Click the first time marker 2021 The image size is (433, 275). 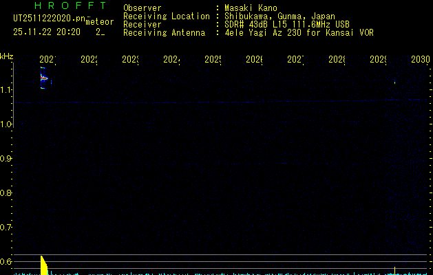click(47, 60)
